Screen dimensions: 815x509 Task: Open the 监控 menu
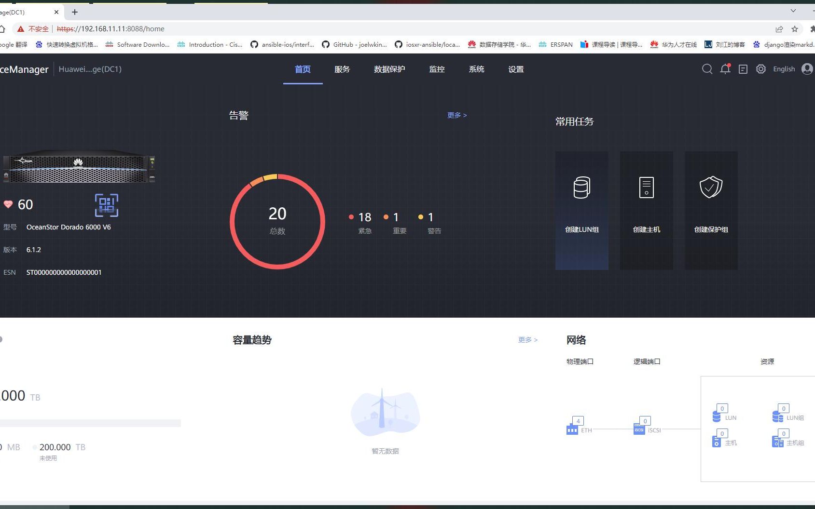(437, 69)
